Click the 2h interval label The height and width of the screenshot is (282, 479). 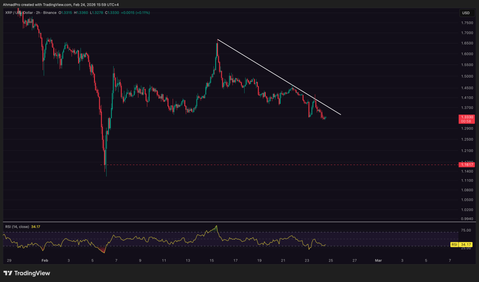tap(37, 13)
